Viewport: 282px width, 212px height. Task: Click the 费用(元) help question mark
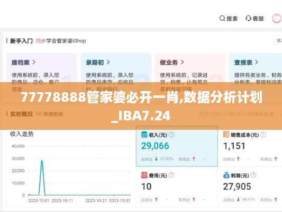tap(171, 175)
